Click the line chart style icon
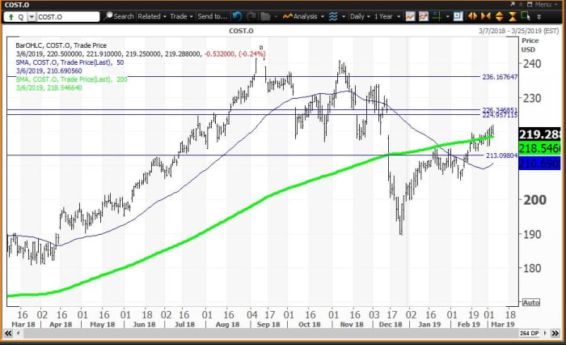 click(x=410, y=16)
